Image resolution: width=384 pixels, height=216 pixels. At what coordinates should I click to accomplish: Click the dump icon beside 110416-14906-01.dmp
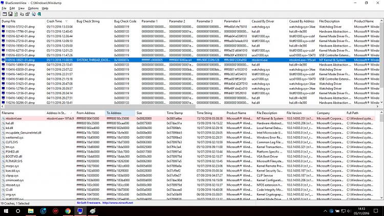[3, 64]
